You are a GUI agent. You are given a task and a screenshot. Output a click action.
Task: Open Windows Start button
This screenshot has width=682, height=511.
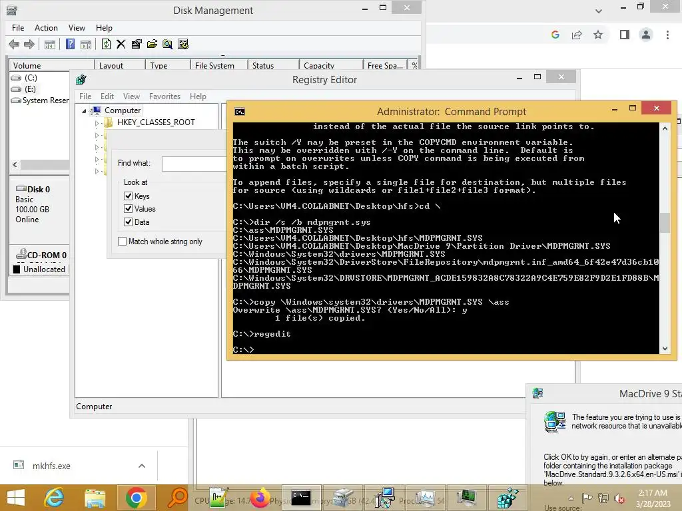tap(16, 498)
